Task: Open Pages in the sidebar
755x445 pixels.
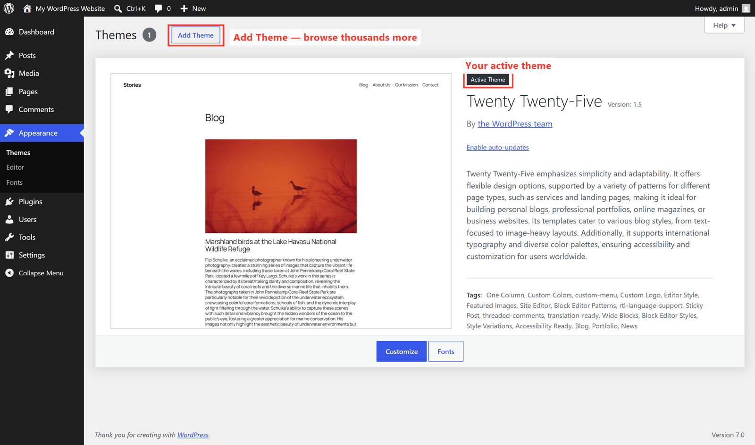Action: 42,92
